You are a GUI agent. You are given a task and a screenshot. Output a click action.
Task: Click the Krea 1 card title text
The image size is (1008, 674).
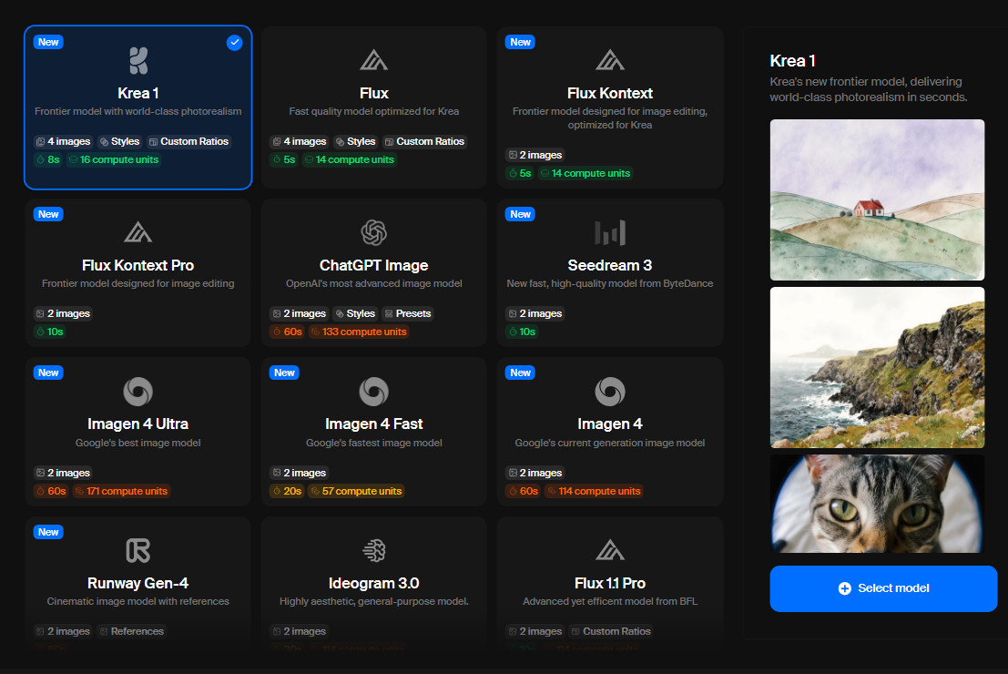click(138, 93)
